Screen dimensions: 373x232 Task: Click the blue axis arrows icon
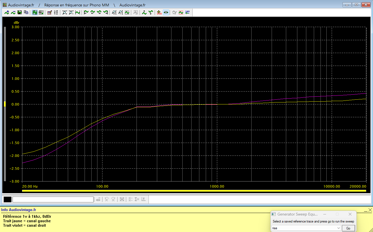(187, 12)
